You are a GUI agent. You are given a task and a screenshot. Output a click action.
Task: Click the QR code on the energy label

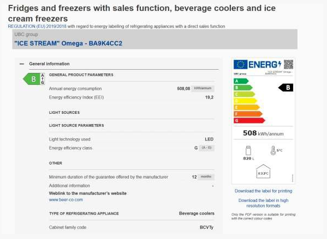[288, 64]
